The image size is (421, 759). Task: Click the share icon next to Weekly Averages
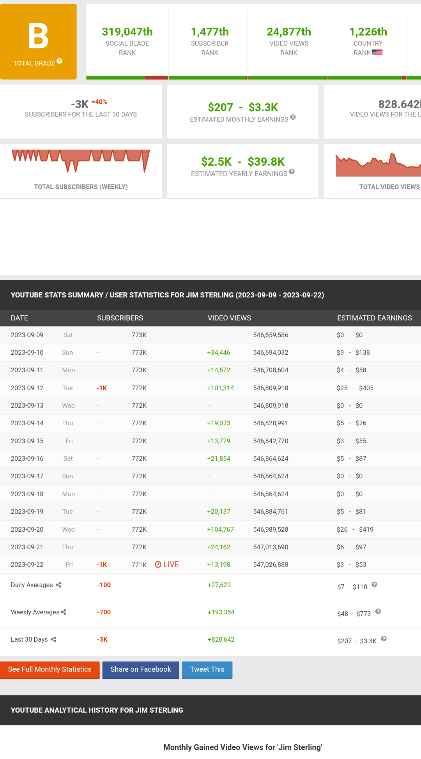[x=64, y=612]
